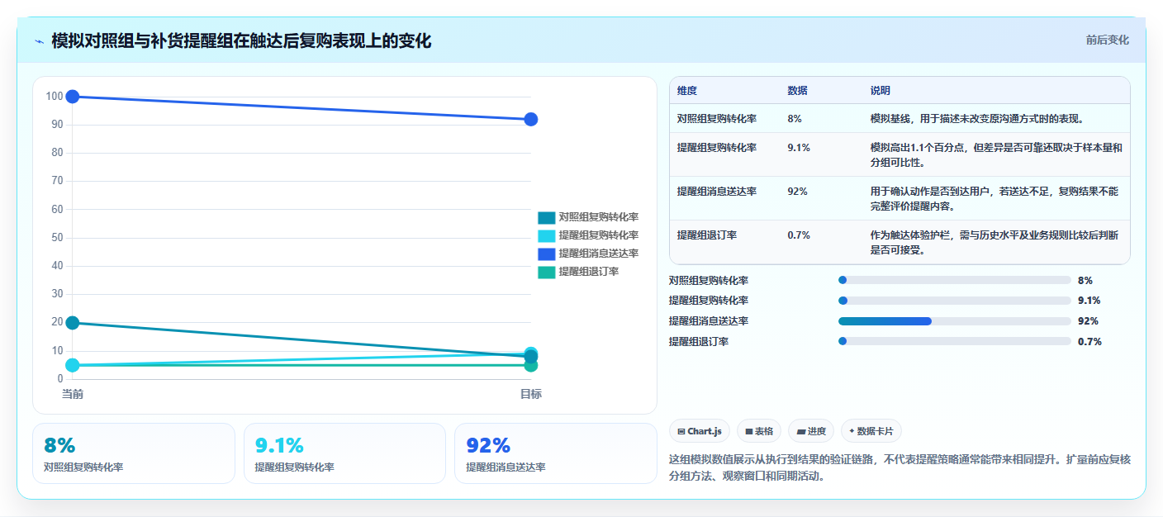Viewport: 1163px width, 517px height.
Task: Click the 50 y-axis label
Action: 57,238
